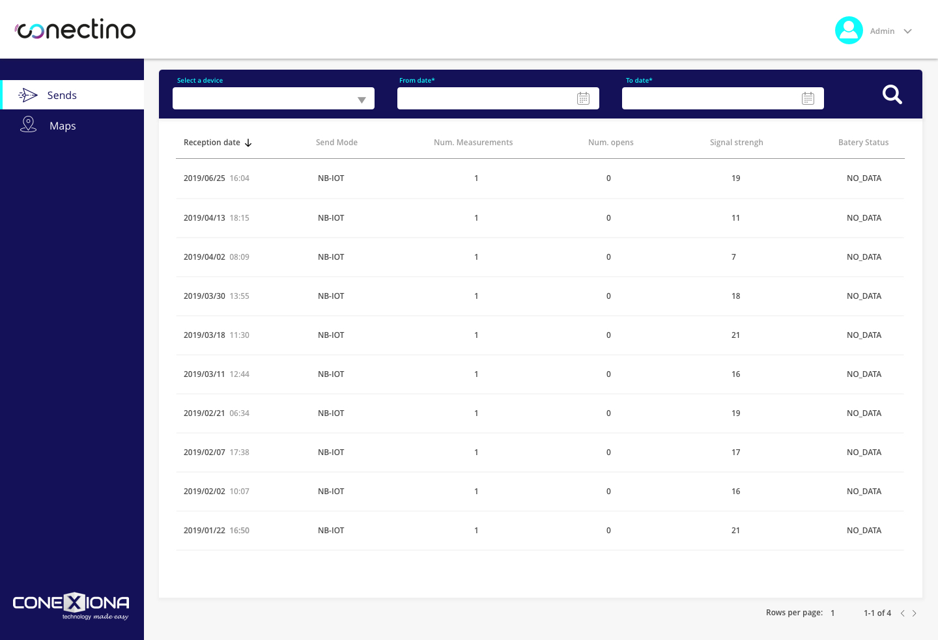Image resolution: width=938 pixels, height=640 pixels.
Task: Go to the previous page of results
Action: pyautogui.click(x=902, y=613)
